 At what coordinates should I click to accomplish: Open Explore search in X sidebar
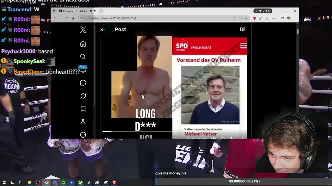coord(83,57)
